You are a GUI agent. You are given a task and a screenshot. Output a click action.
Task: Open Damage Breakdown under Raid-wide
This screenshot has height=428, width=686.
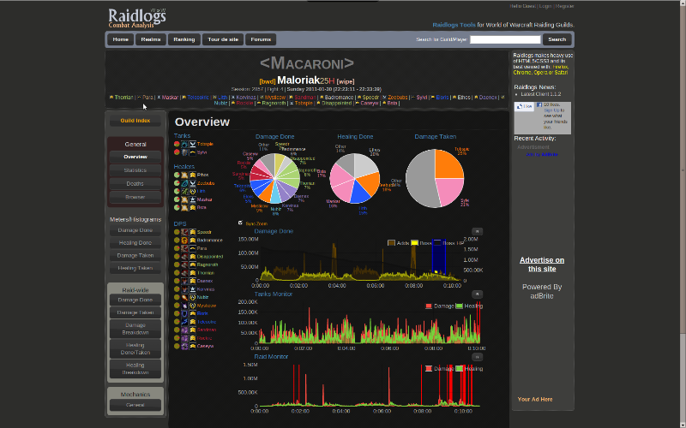[135, 329]
